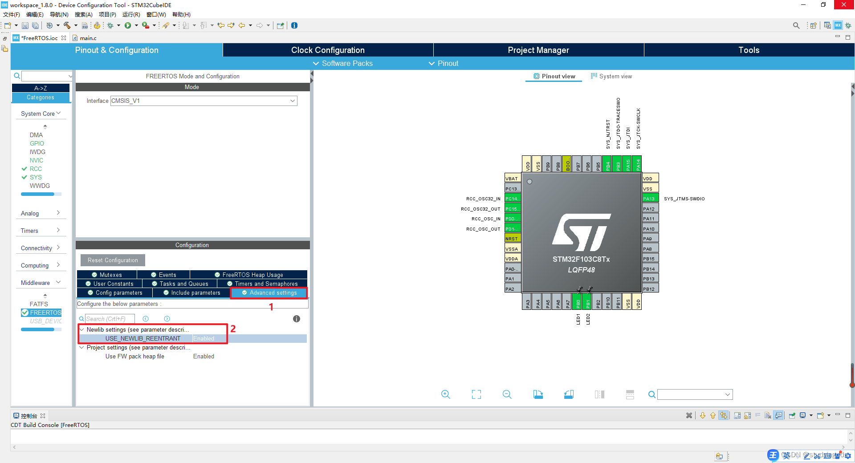Toggle the pin console button
Screen dimensions: 855x463
click(x=792, y=415)
